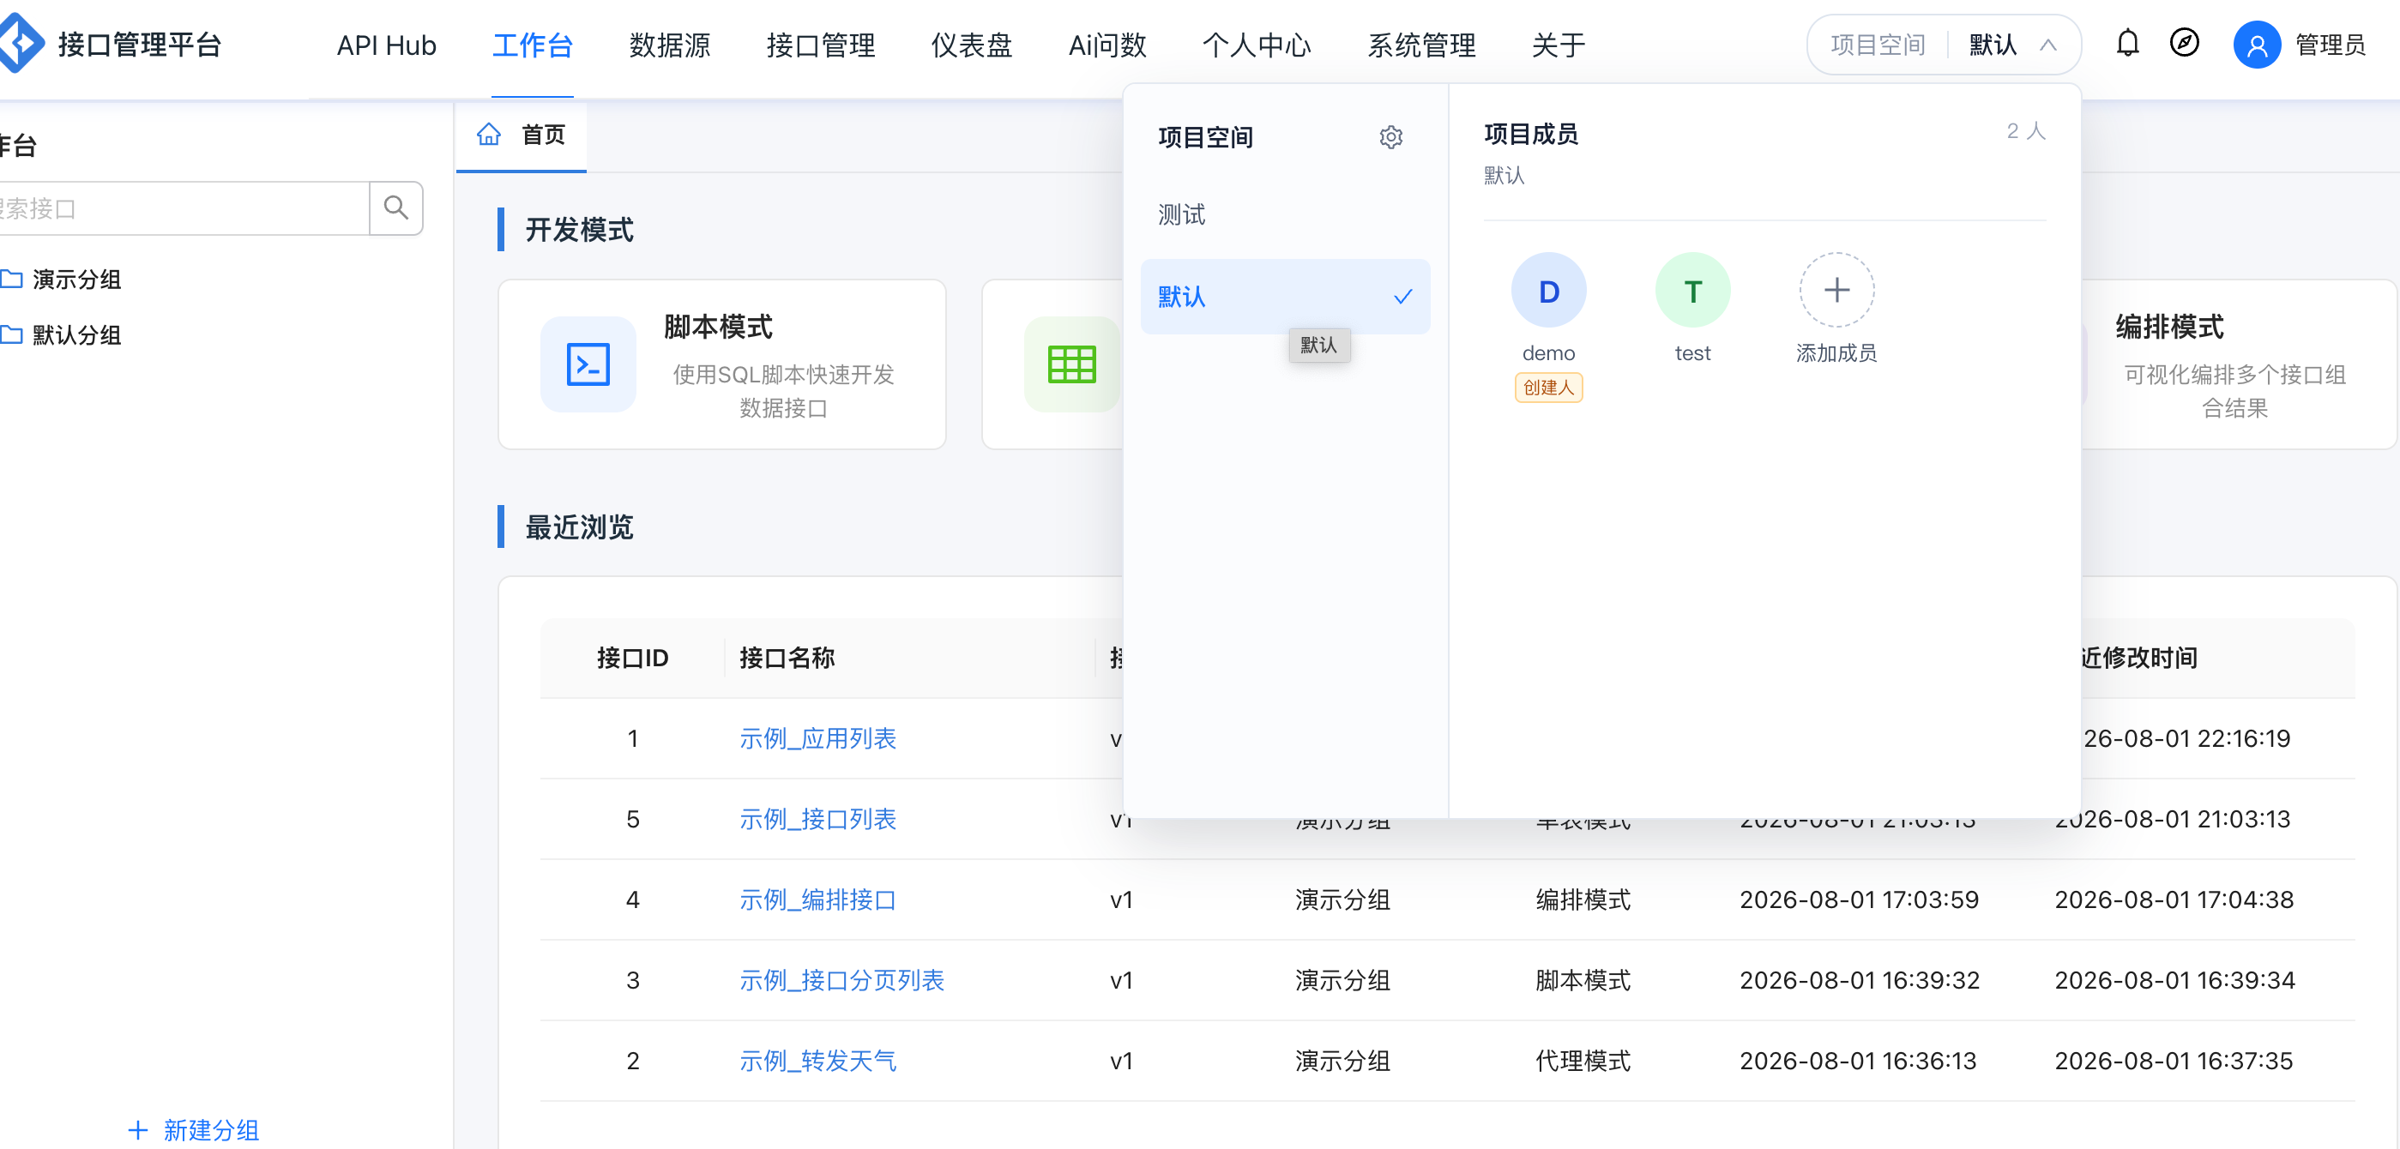The image size is (2400, 1149).
Task: Click the 项目成员 heading
Action: point(1531,134)
